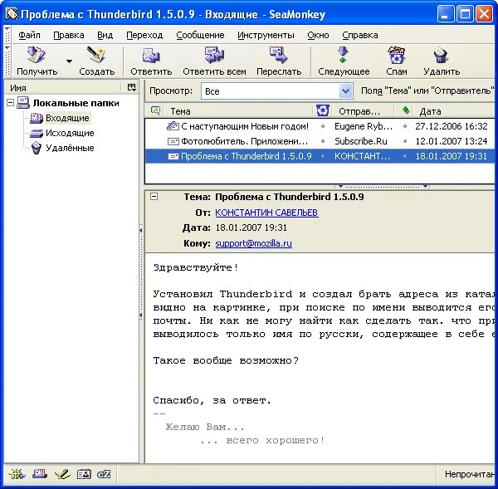This screenshot has height=489, width=498.
Task: Toggle junk status for Проблема с Thunderbird message
Action: [x=323, y=156]
